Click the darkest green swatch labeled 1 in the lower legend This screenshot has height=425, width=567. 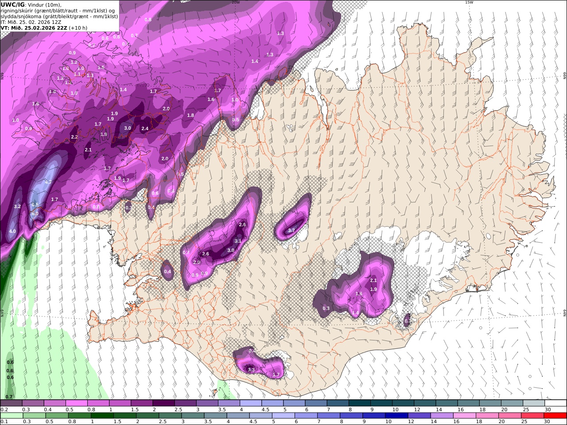102,416
